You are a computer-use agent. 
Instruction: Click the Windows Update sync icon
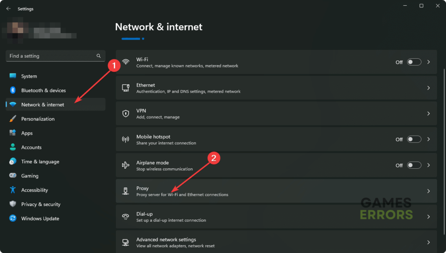(x=13, y=219)
